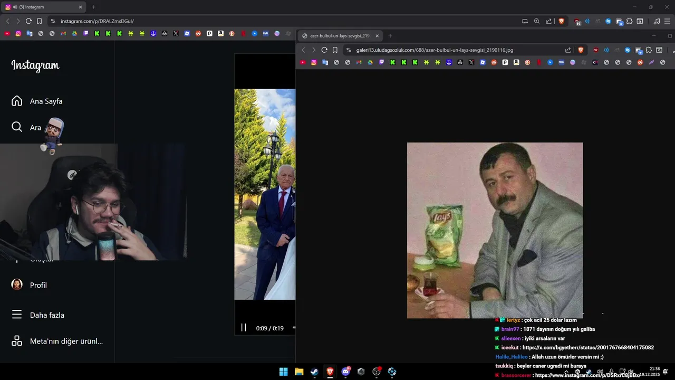
Task: Open Google Drive bookmark in Instagram window
Action: pos(74,33)
